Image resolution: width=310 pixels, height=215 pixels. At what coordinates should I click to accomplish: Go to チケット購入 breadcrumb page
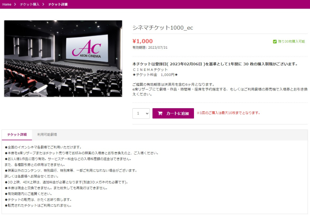pyautogui.click(x=29, y=4)
